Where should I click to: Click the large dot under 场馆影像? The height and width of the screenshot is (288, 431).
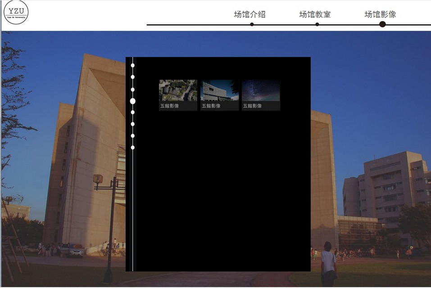click(x=382, y=24)
